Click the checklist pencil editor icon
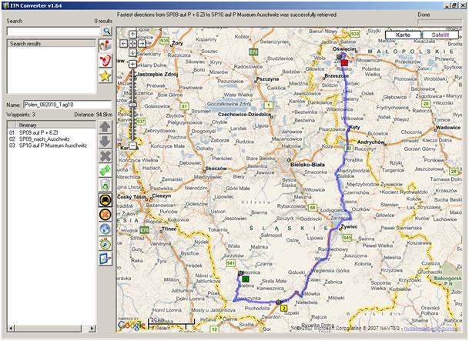This screenshot has height=341, width=469. click(106, 259)
